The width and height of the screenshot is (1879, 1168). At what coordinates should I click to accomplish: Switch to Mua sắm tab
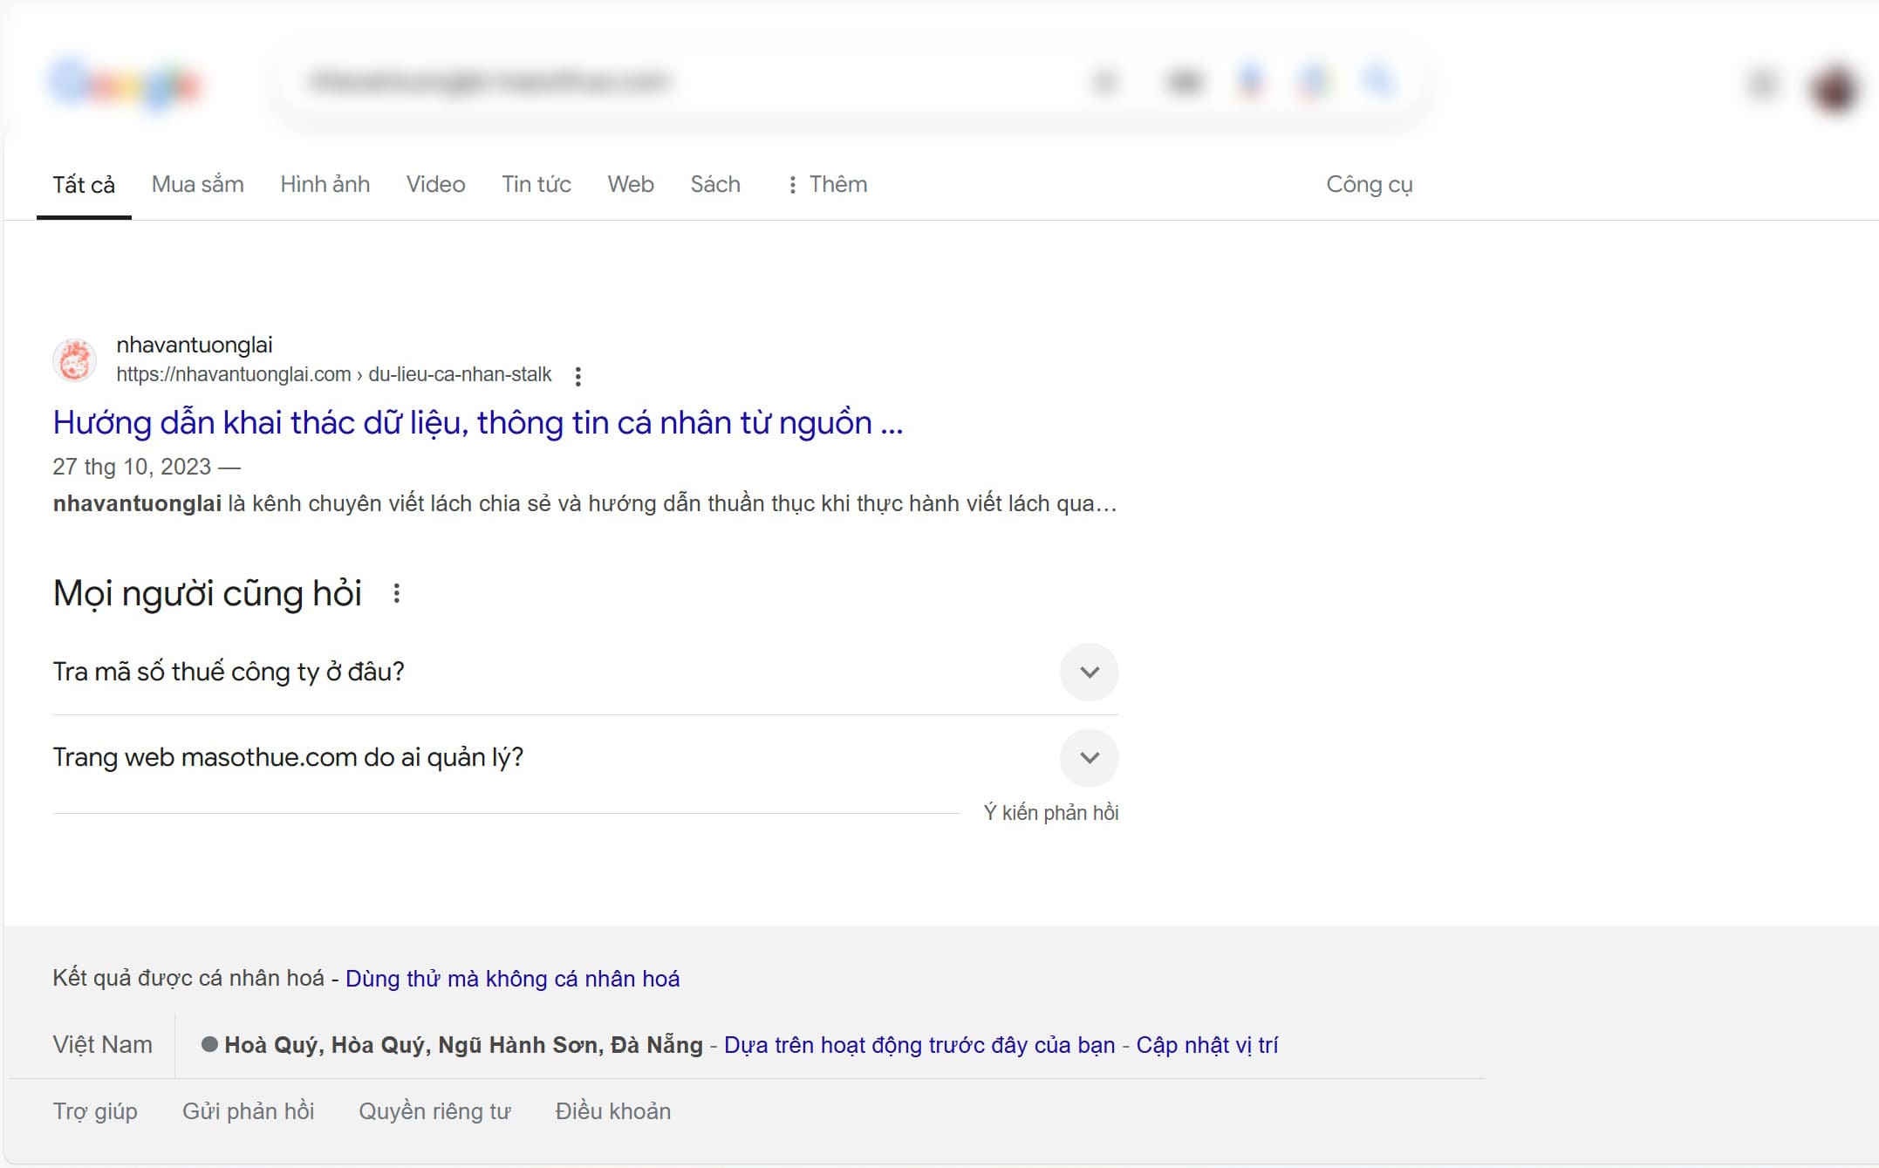pyautogui.click(x=197, y=184)
